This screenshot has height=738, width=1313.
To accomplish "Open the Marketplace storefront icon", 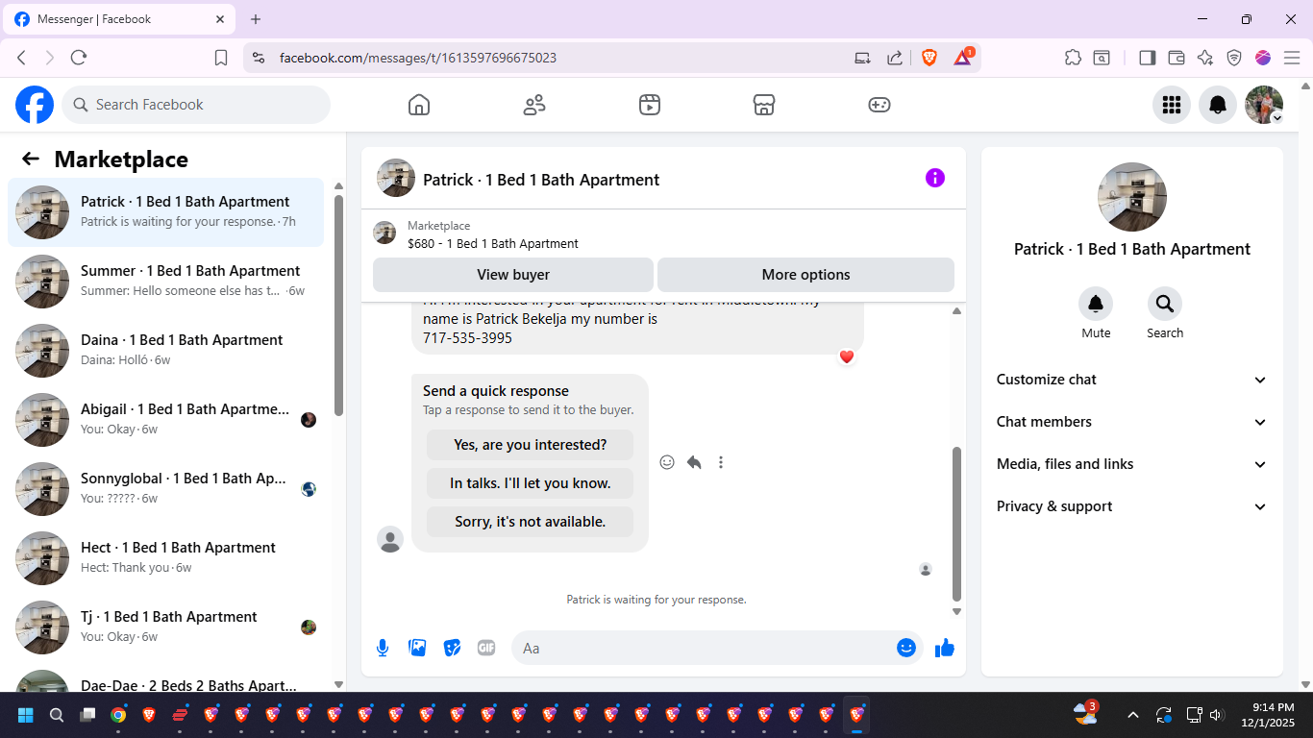I will (764, 105).
